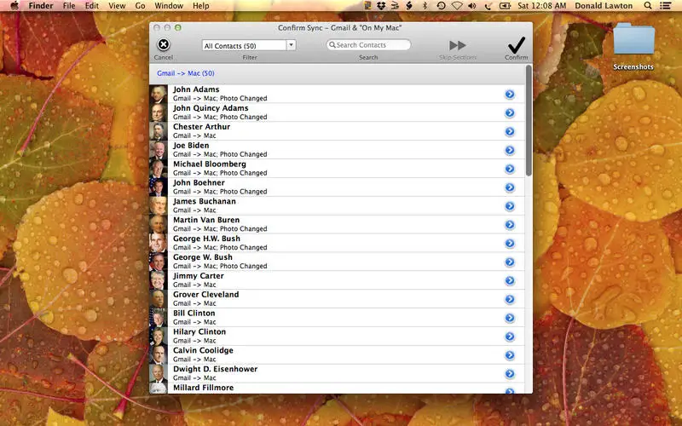Open details arrow for George W. Bush
The height and width of the screenshot is (426, 682).
click(510, 262)
